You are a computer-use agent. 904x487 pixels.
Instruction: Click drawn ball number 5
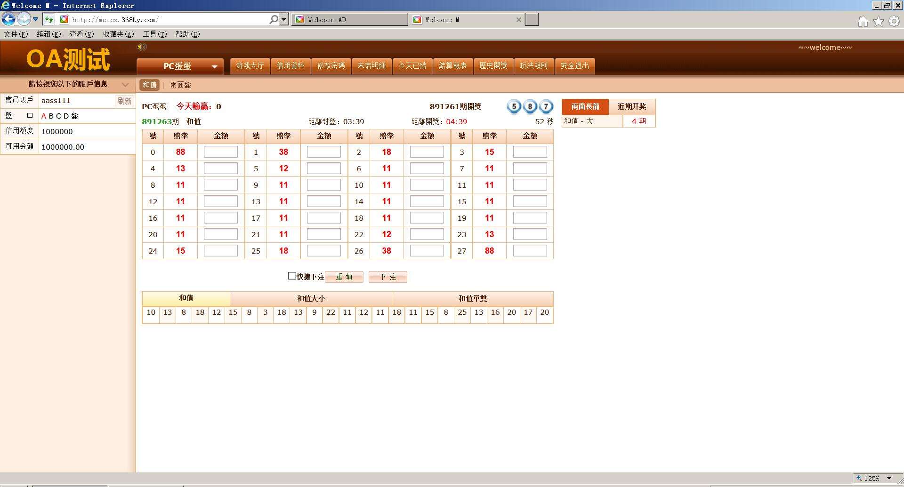(514, 106)
